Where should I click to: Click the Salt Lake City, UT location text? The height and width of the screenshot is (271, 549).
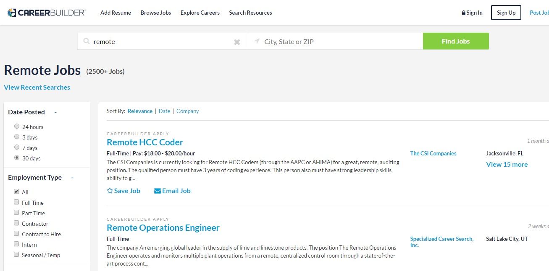tap(507, 239)
